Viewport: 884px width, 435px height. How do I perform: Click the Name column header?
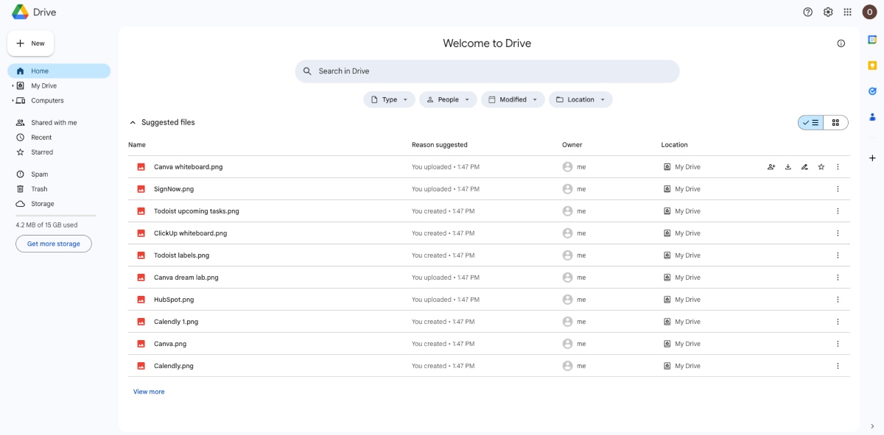click(137, 145)
